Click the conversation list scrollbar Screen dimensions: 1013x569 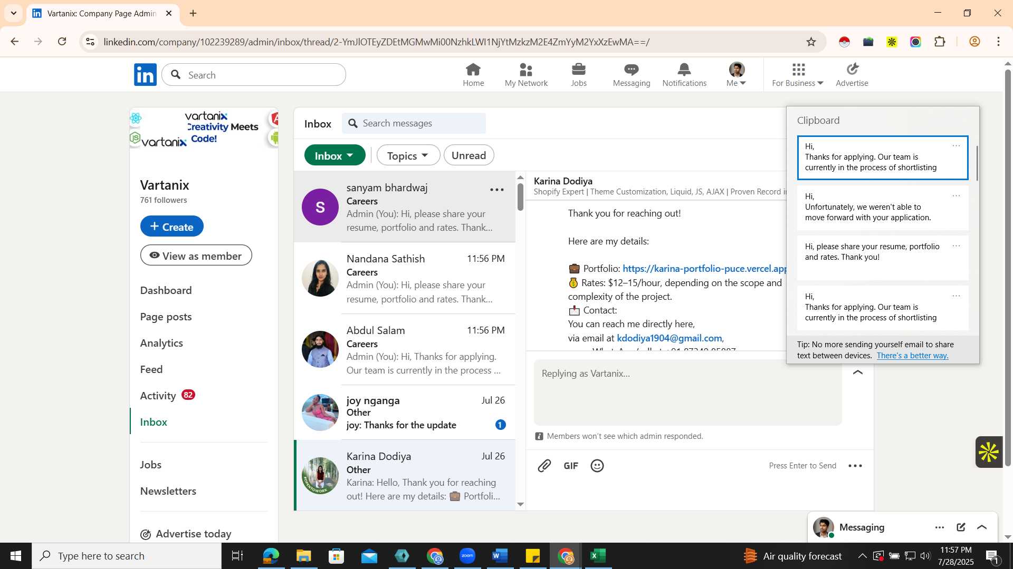521,198
